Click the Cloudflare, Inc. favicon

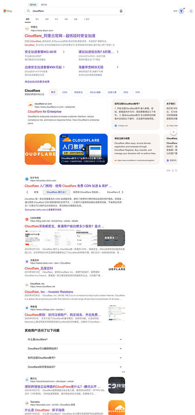pos(27,285)
